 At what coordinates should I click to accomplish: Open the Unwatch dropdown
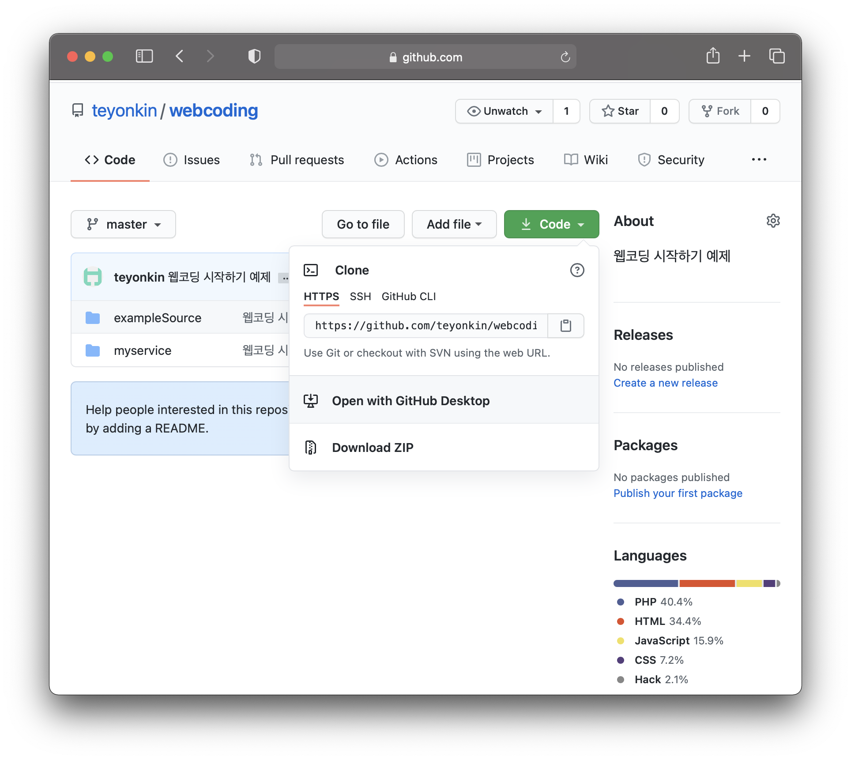coord(504,111)
